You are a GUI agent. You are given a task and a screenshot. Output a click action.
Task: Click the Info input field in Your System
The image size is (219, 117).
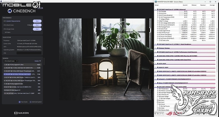click(29, 53)
